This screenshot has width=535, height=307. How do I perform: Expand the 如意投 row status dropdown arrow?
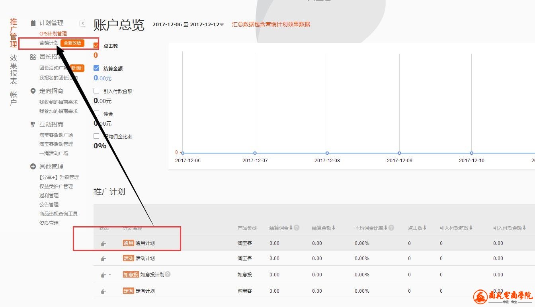point(110,274)
